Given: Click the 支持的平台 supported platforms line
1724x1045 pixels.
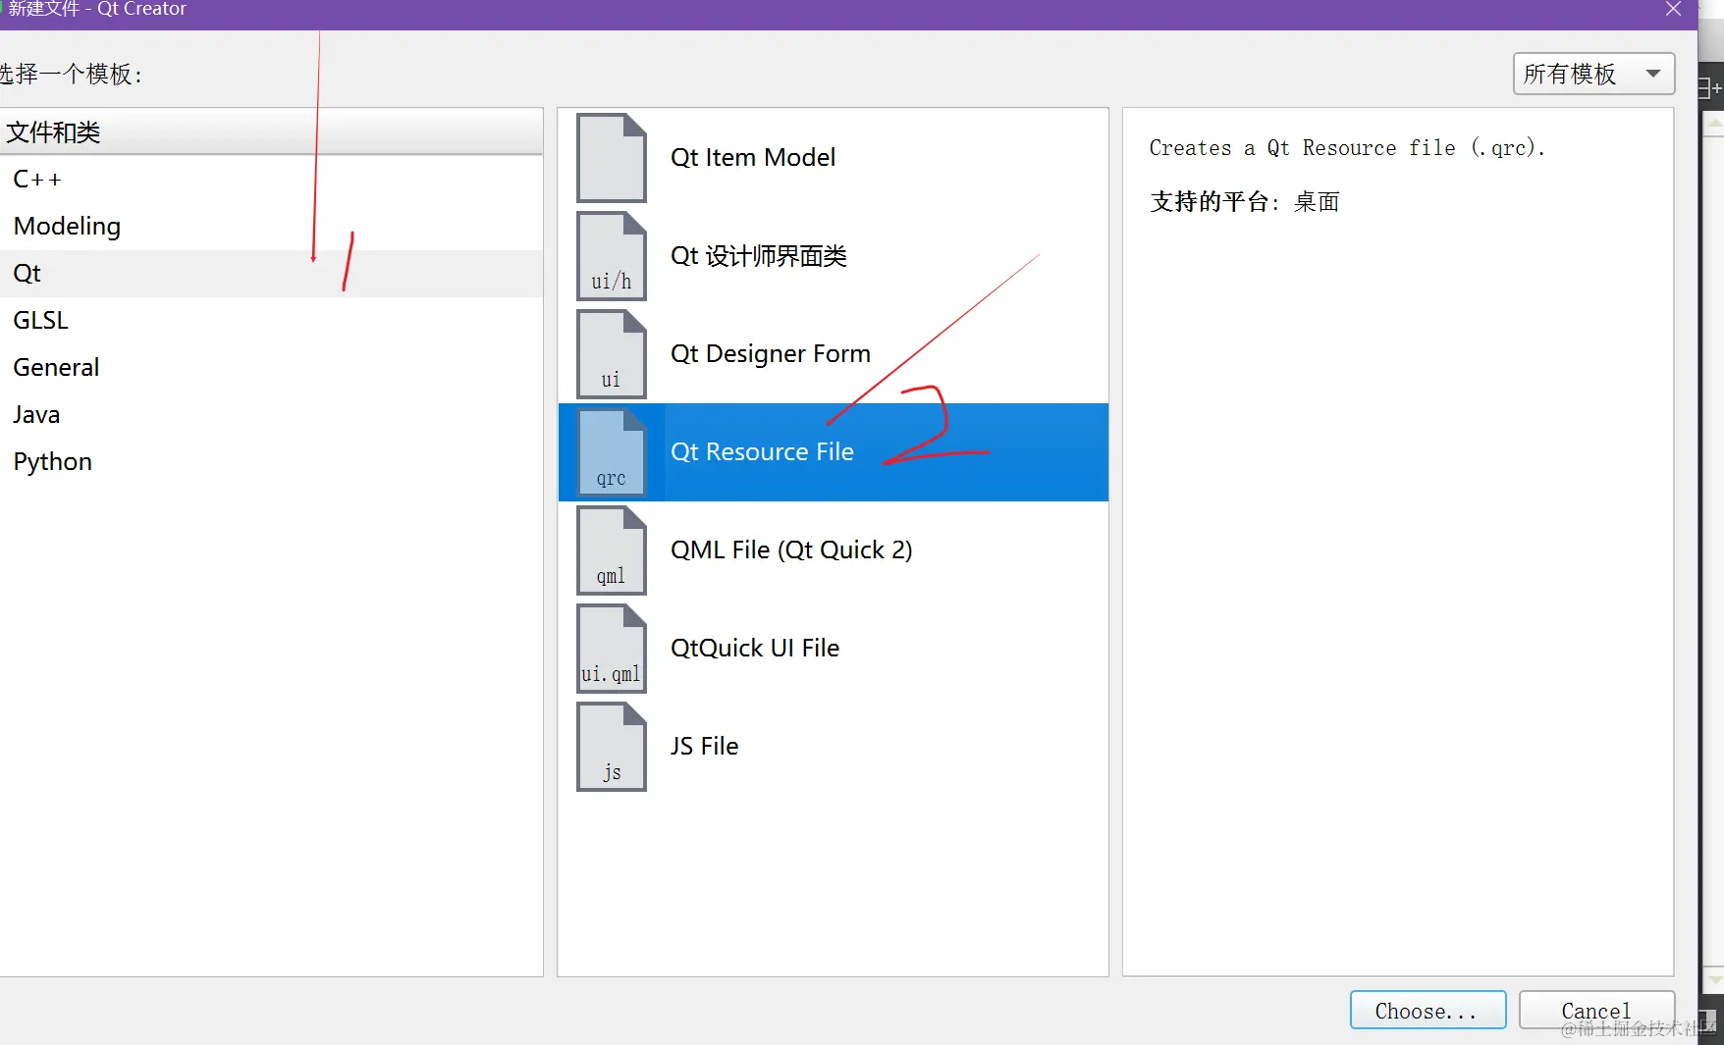Looking at the screenshot, I should pyautogui.click(x=1245, y=202).
